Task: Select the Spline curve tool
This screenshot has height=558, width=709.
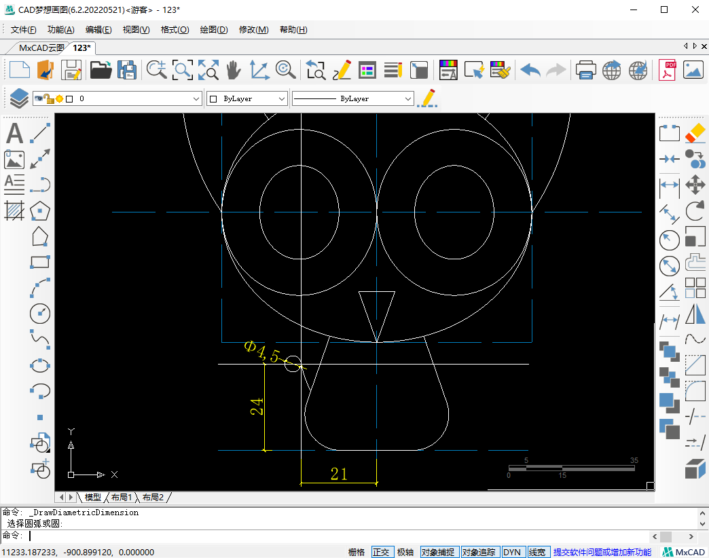Action: click(x=40, y=339)
